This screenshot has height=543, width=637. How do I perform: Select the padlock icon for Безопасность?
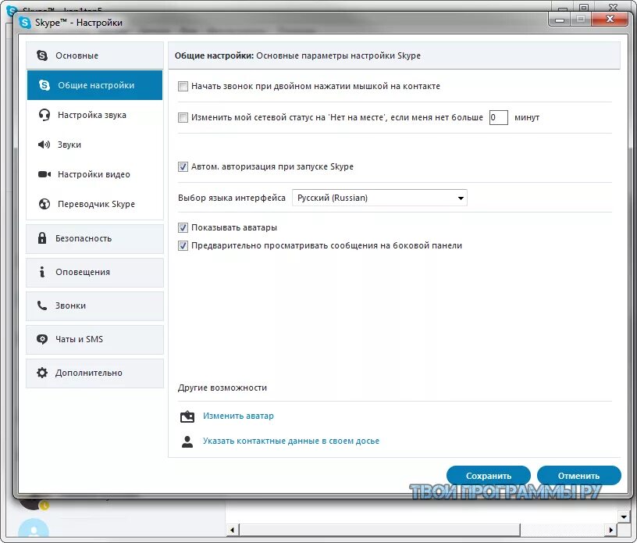click(42, 238)
